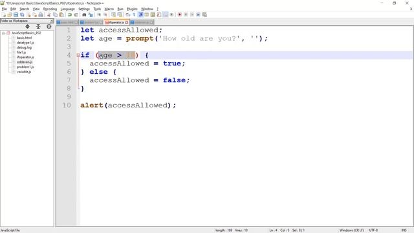The width and height of the screenshot is (414, 233).
Task: Toggle the Folder as Workspace panel button
Action: [166, 14]
